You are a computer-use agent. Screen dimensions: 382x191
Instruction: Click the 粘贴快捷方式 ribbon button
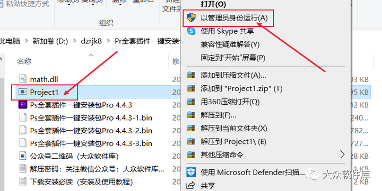(24, 4)
